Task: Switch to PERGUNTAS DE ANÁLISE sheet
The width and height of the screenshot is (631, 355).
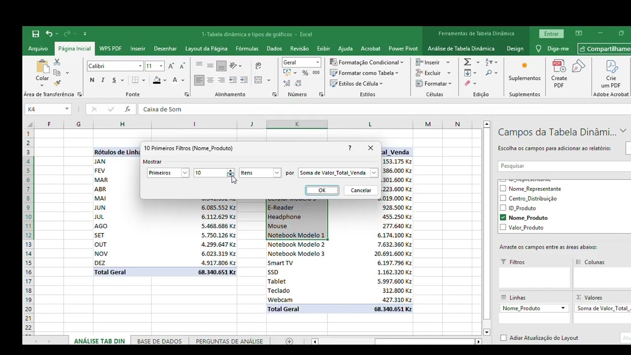Action: (x=229, y=341)
